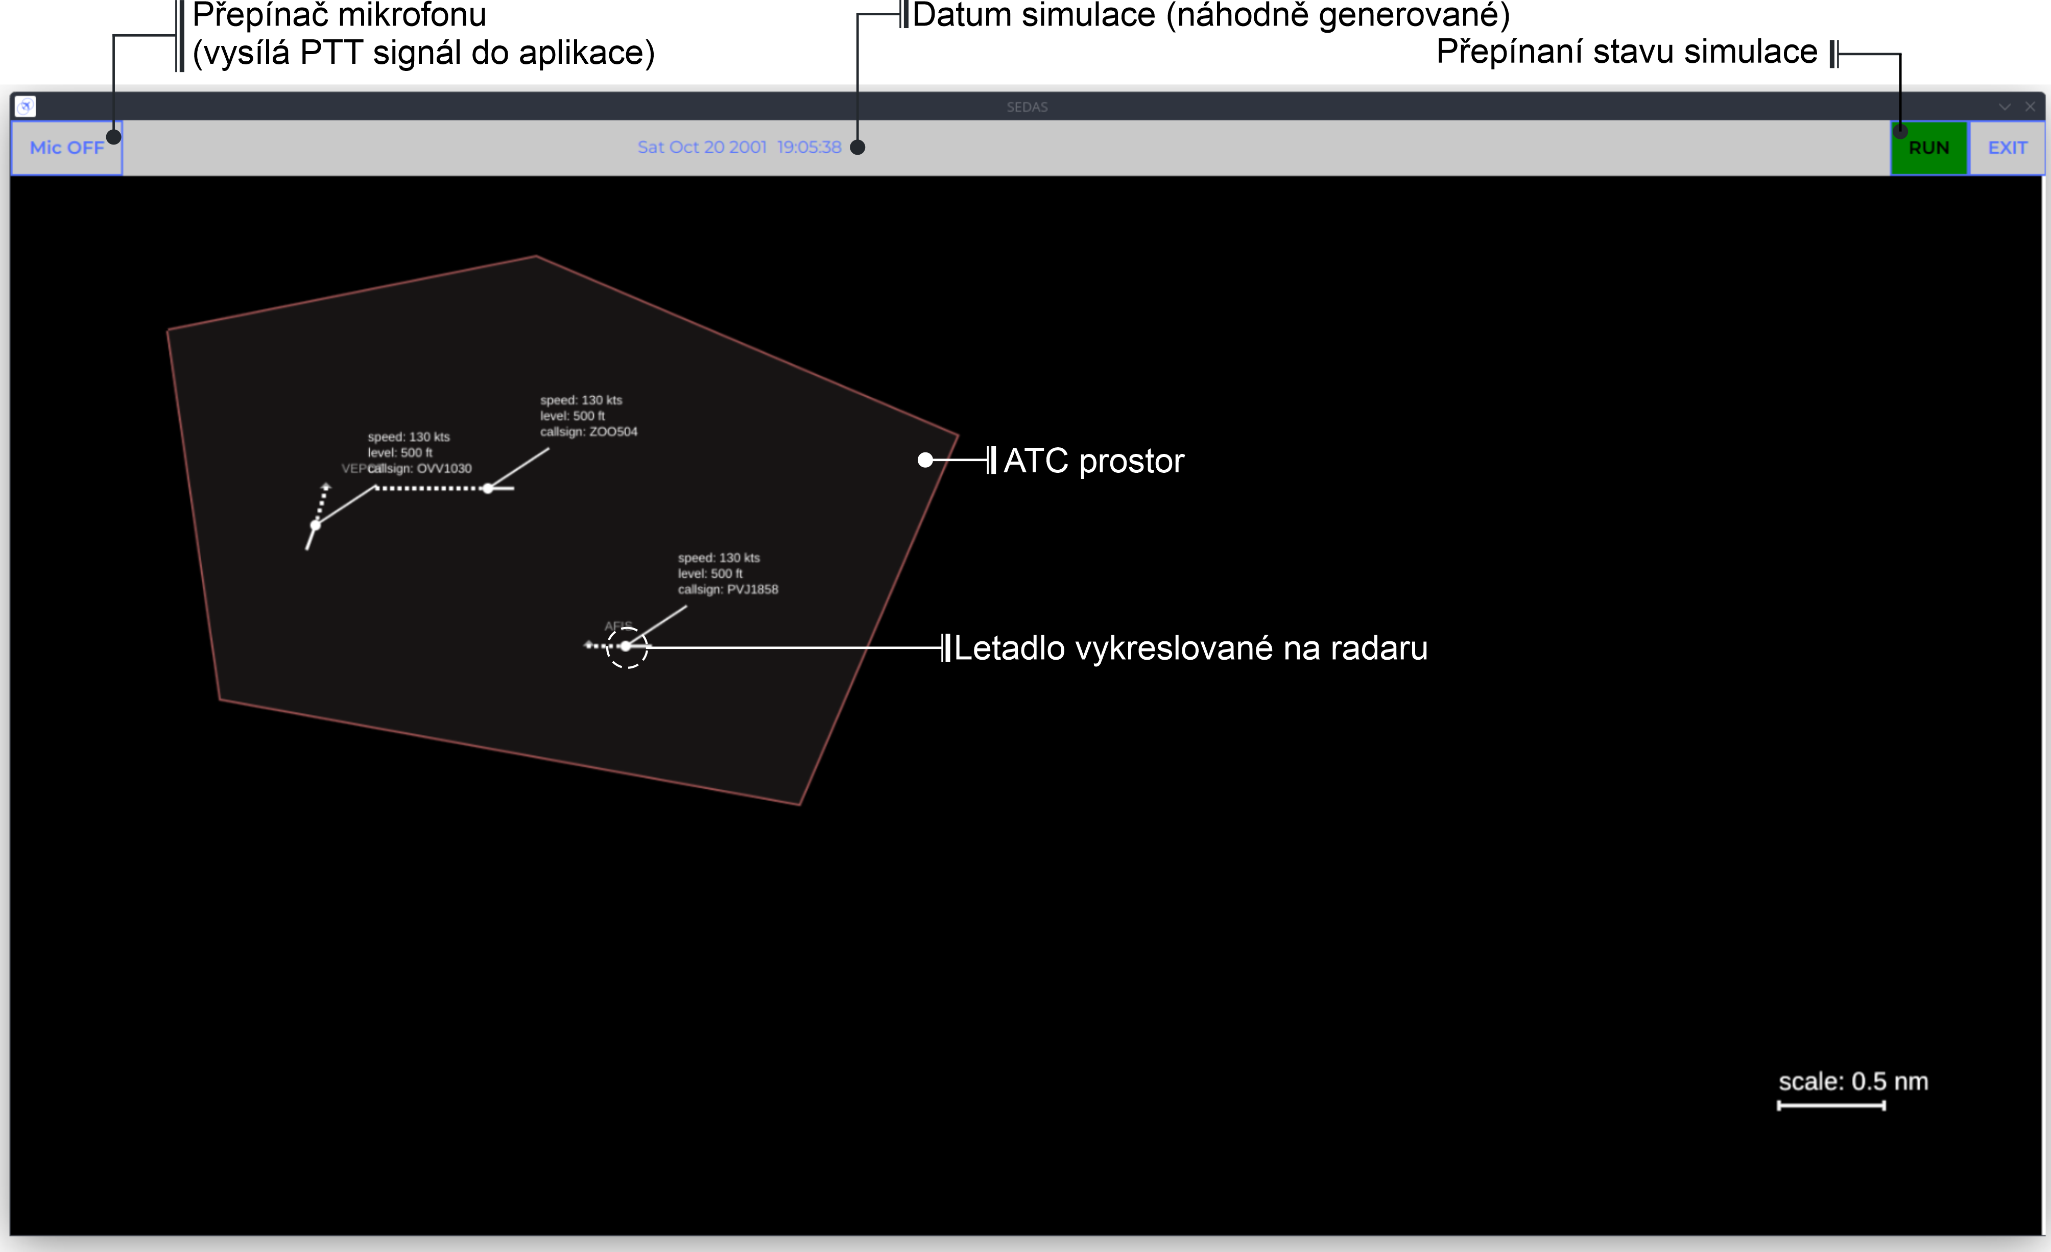The image size is (2051, 1252).
Task: Click the simulation date Sat Oct 20 2001
Action: coord(702,148)
